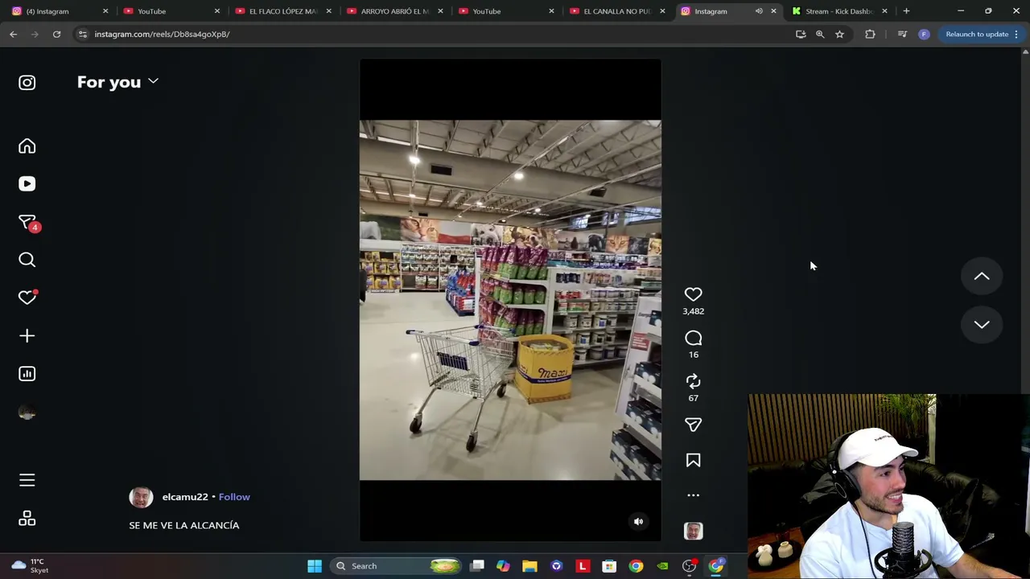Click Relaunch to update
Screen dimensions: 1030x579
coord(977,34)
